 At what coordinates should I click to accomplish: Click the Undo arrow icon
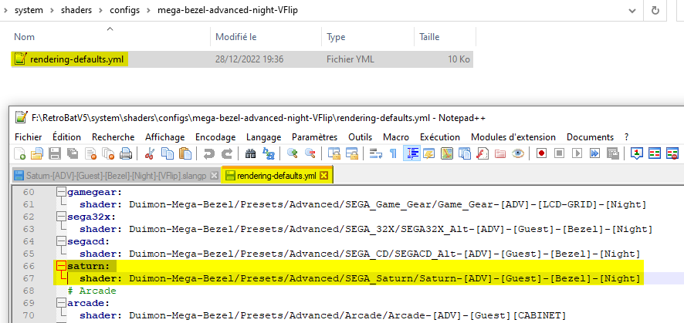pyautogui.click(x=208, y=153)
